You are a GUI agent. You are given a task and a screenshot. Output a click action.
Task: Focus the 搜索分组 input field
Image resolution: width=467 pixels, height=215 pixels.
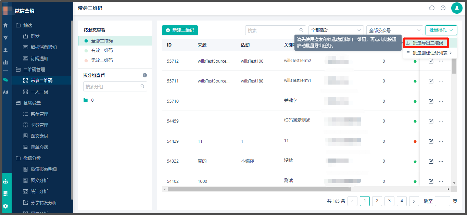tap(115, 87)
